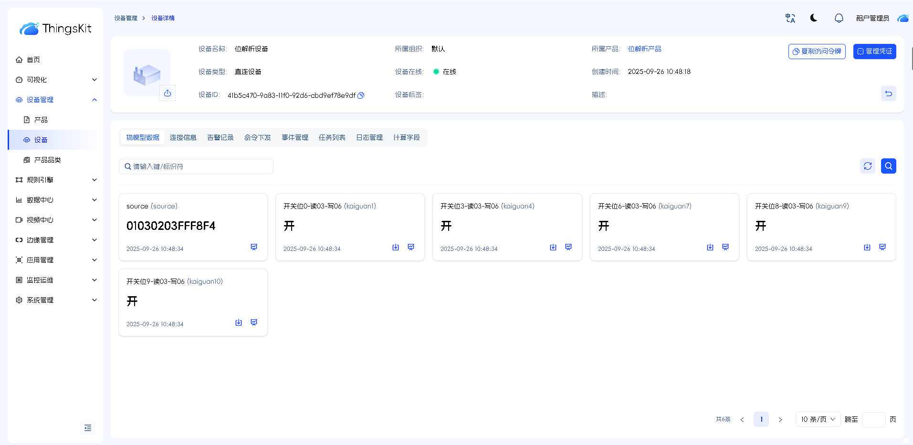
Task: Click the language translation icon
Action: [790, 18]
